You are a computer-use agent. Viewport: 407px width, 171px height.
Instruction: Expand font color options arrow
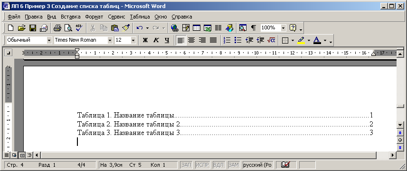tap(325, 40)
